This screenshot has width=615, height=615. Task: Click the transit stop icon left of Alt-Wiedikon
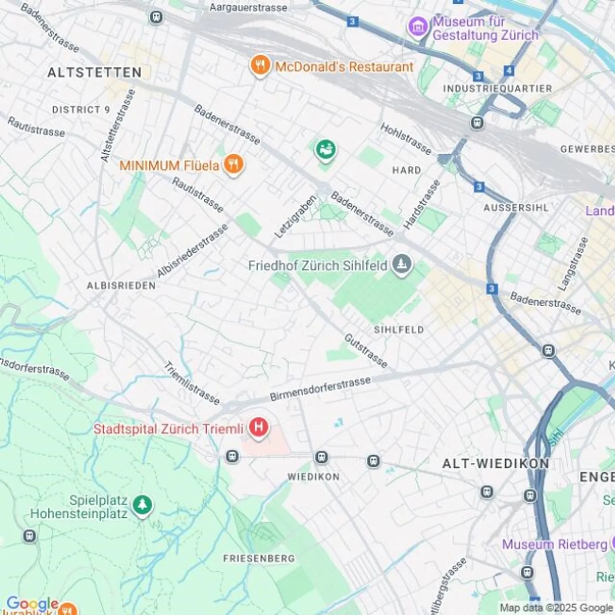coord(374,461)
